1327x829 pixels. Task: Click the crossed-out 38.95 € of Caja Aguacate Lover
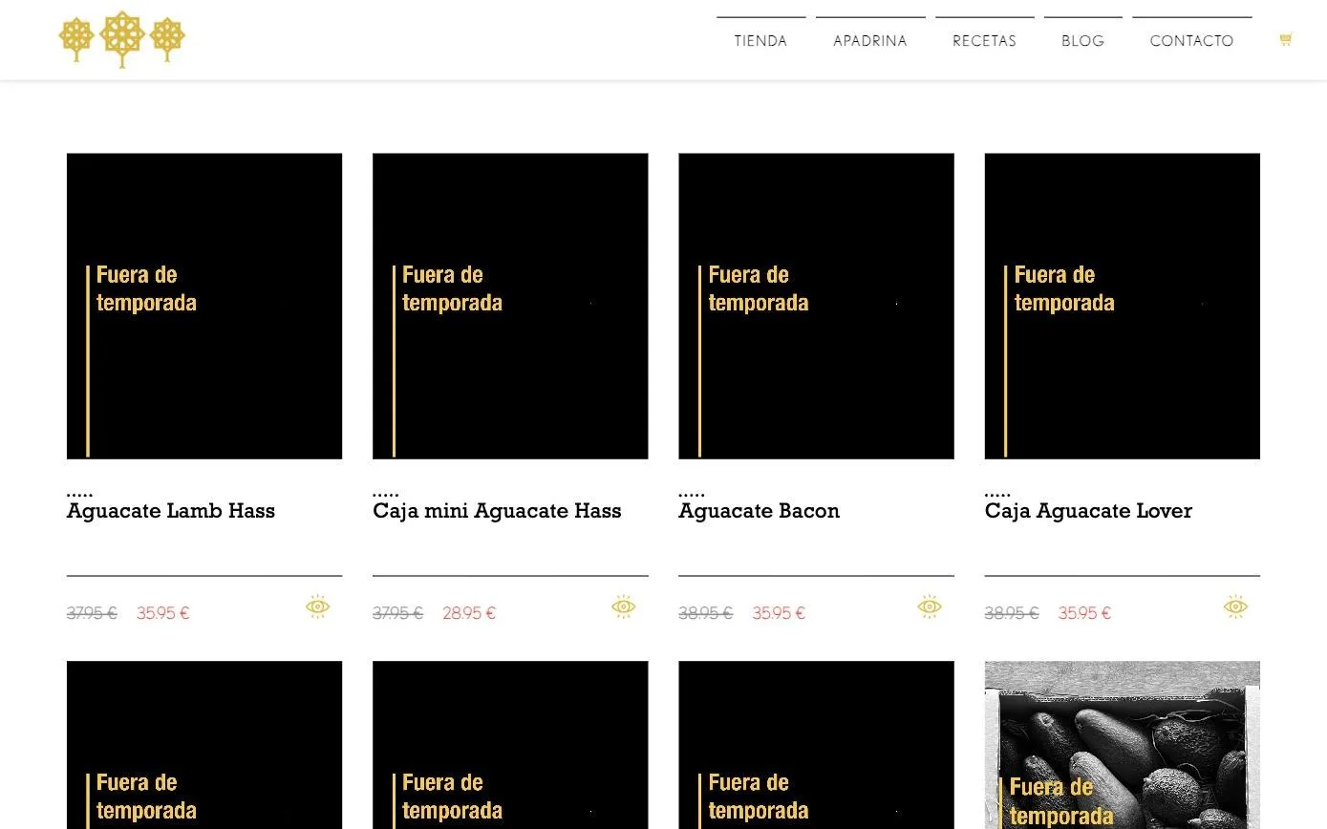pyautogui.click(x=1012, y=613)
